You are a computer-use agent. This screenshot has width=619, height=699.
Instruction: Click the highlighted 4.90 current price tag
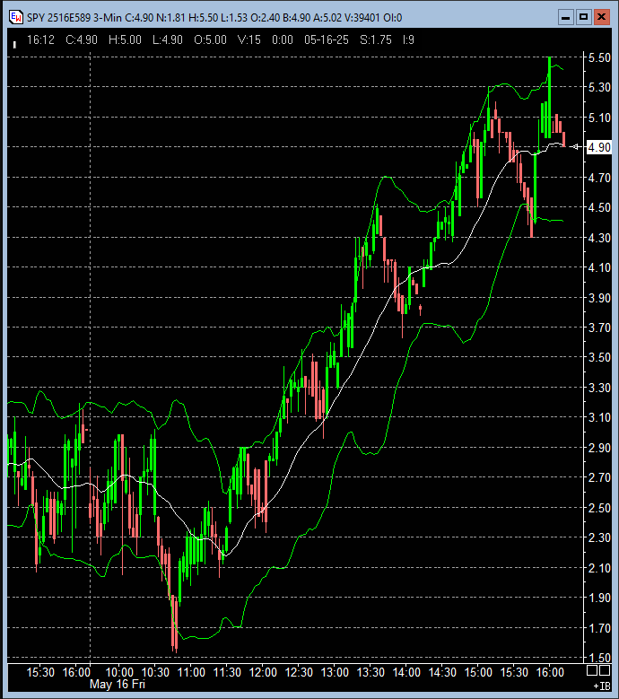click(x=599, y=147)
